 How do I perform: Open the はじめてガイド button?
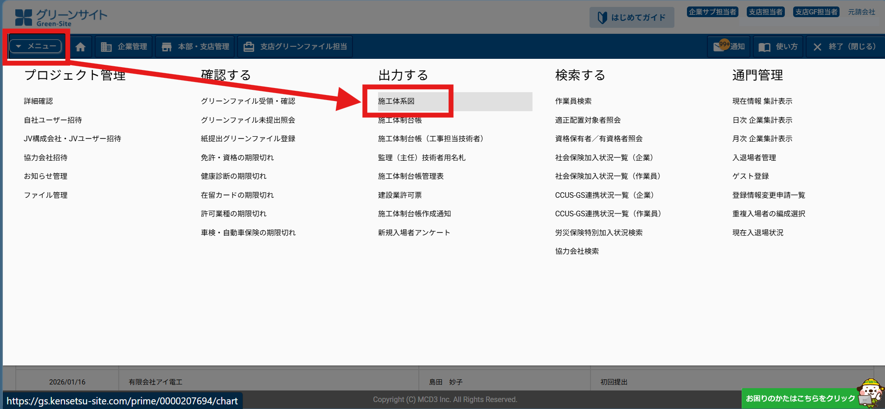[631, 18]
